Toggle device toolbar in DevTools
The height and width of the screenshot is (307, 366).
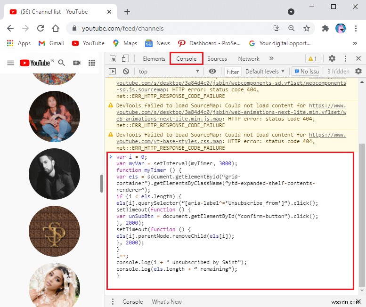pos(125,58)
